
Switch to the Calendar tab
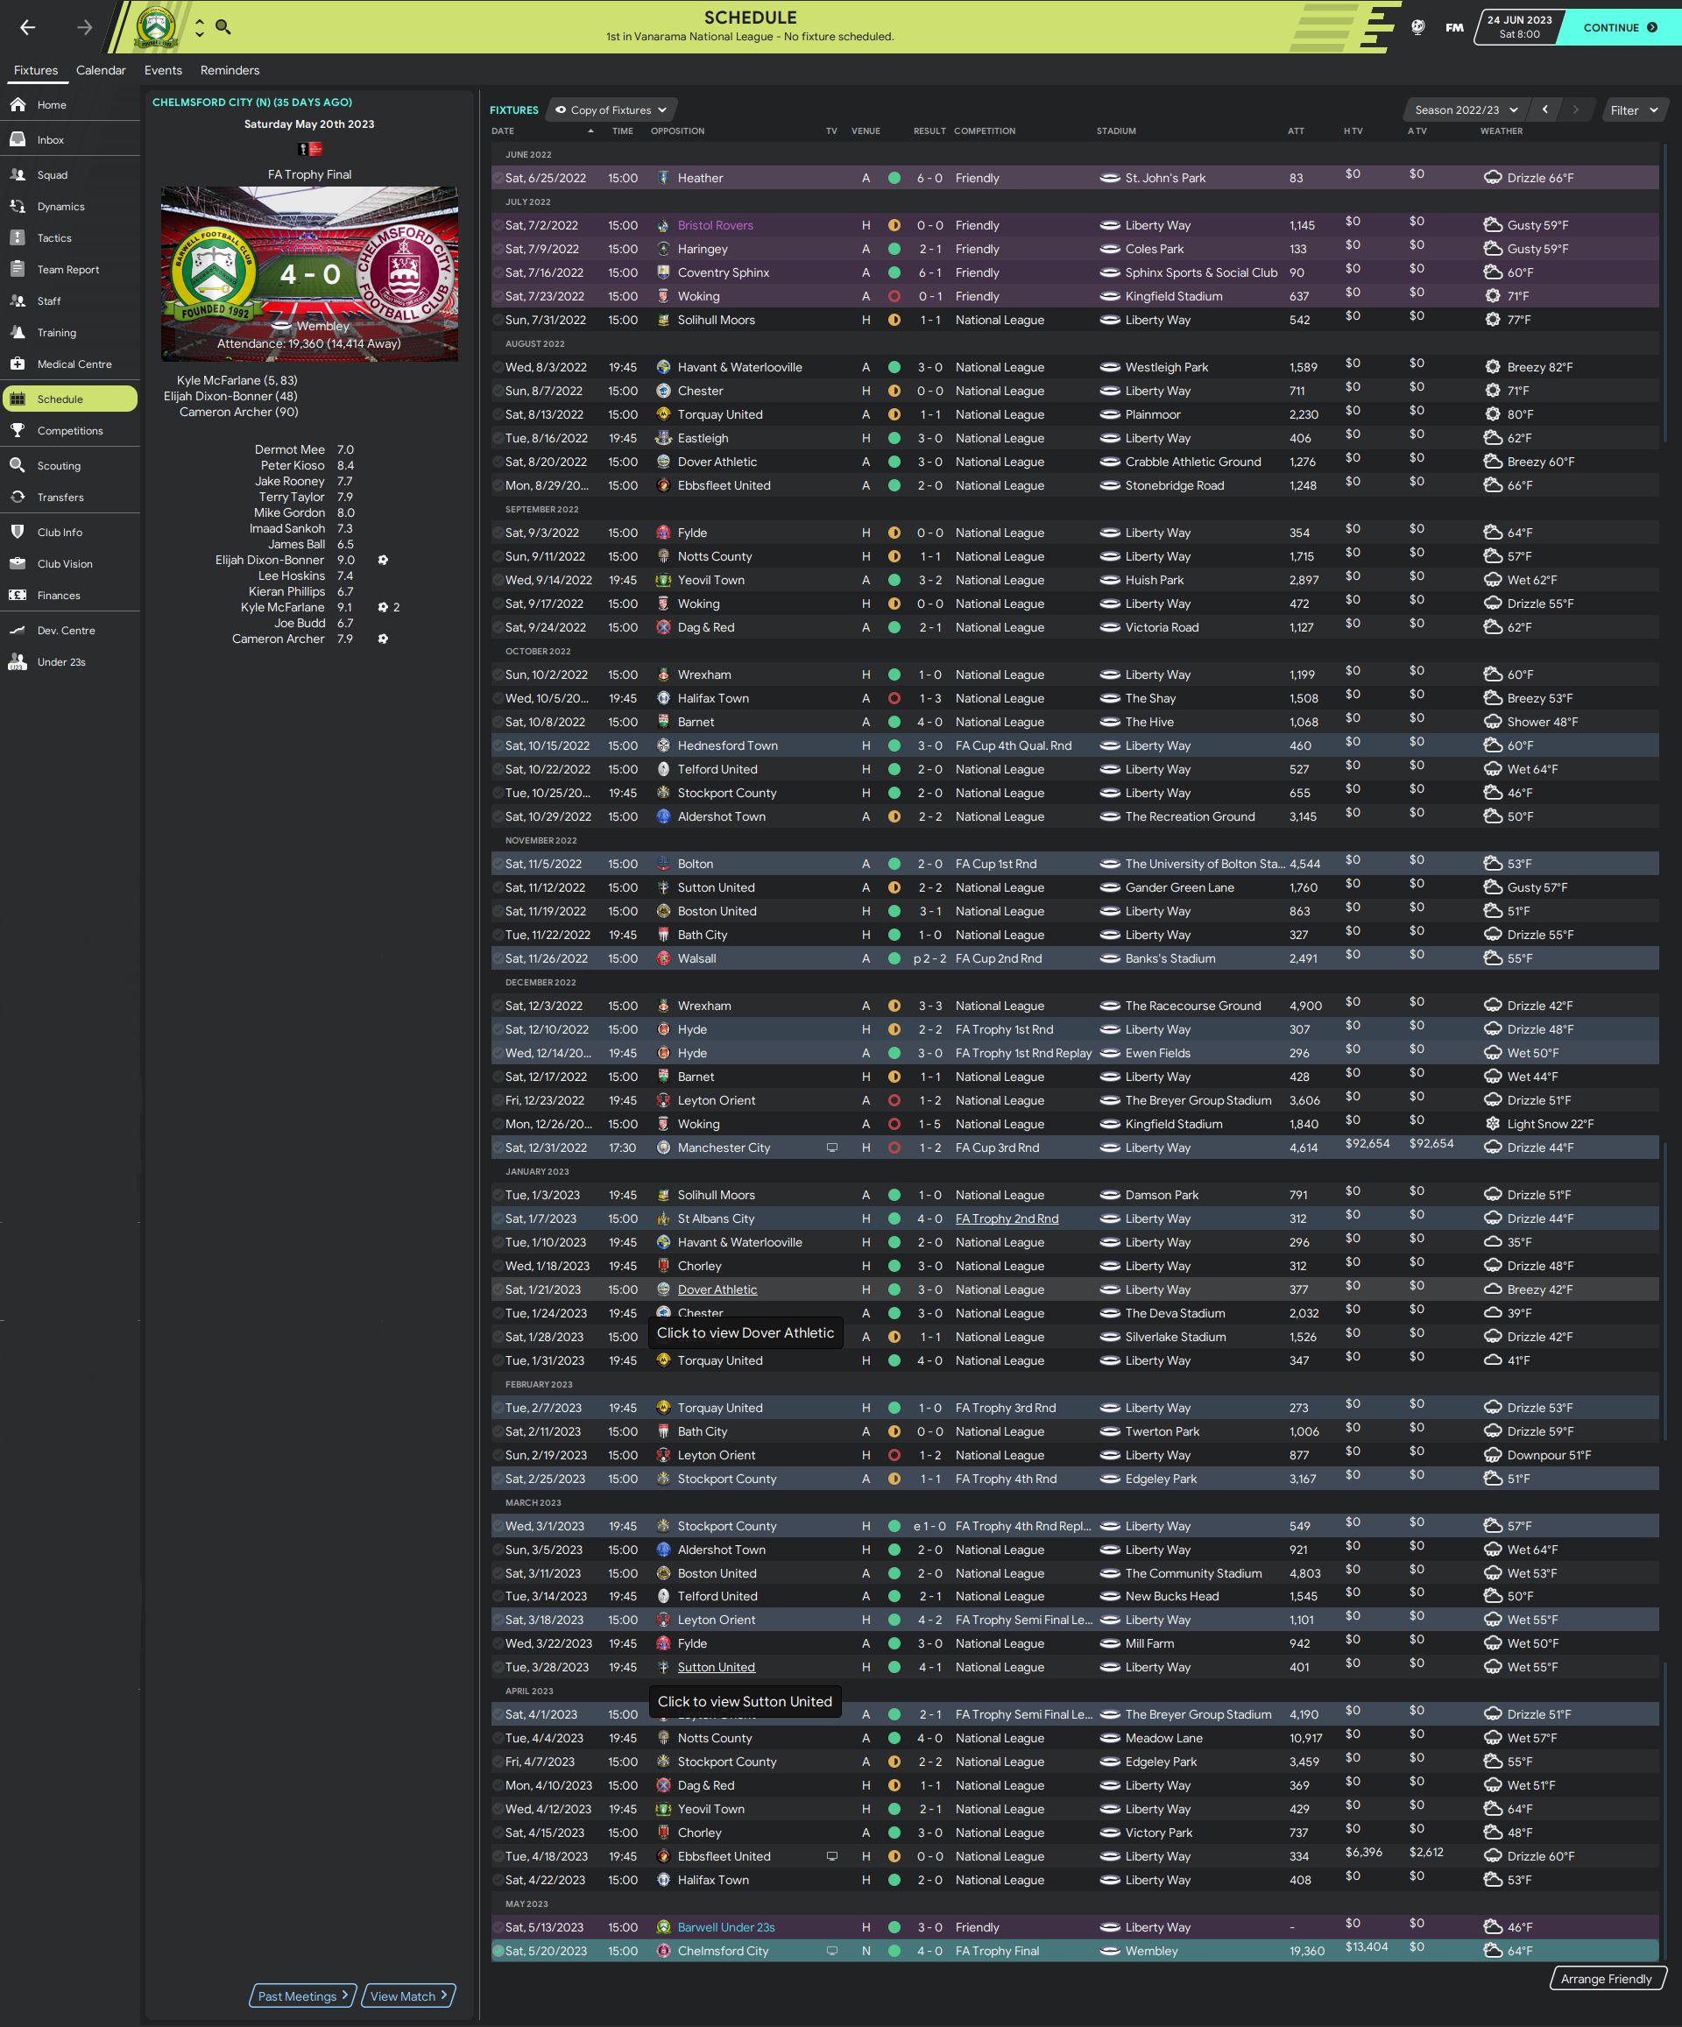(101, 70)
